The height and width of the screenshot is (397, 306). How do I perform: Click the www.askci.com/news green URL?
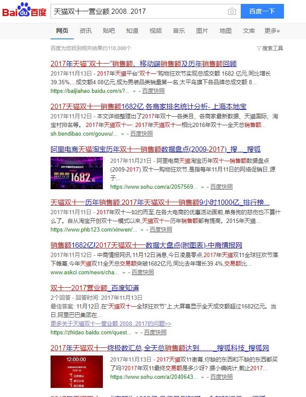point(85,273)
